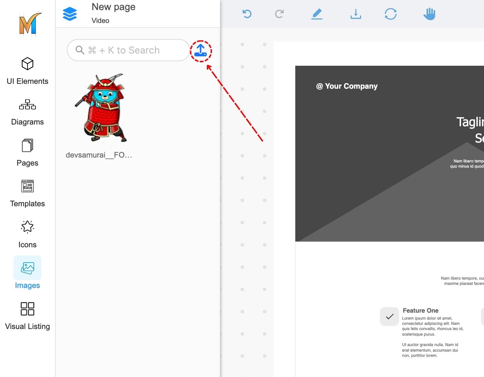Click the refresh sync icon
Viewport: 484px width, 377px height.
click(x=391, y=14)
